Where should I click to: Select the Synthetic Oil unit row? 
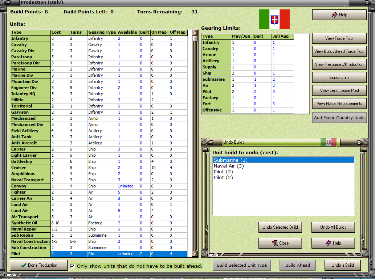(99, 223)
